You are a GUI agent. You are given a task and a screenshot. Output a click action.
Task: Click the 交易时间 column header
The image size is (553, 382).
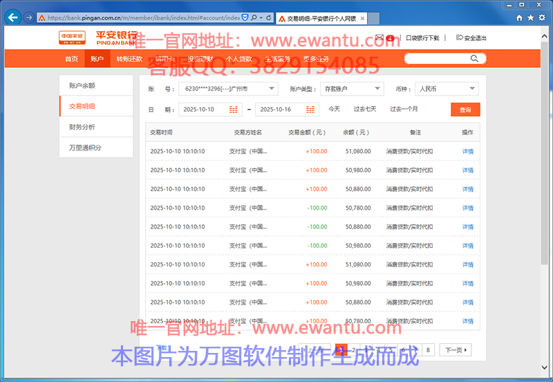(161, 132)
